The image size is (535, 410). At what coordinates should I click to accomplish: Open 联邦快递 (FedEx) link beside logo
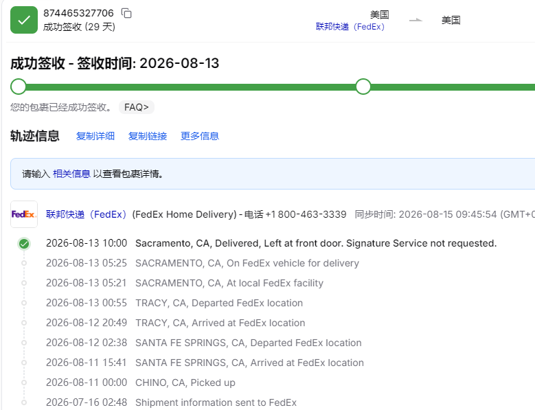(x=87, y=214)
